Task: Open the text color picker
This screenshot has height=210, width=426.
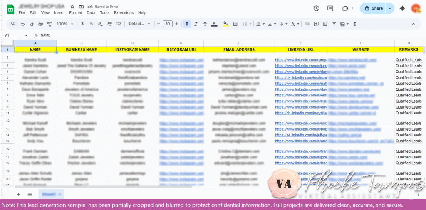Action: pos(214,24)
